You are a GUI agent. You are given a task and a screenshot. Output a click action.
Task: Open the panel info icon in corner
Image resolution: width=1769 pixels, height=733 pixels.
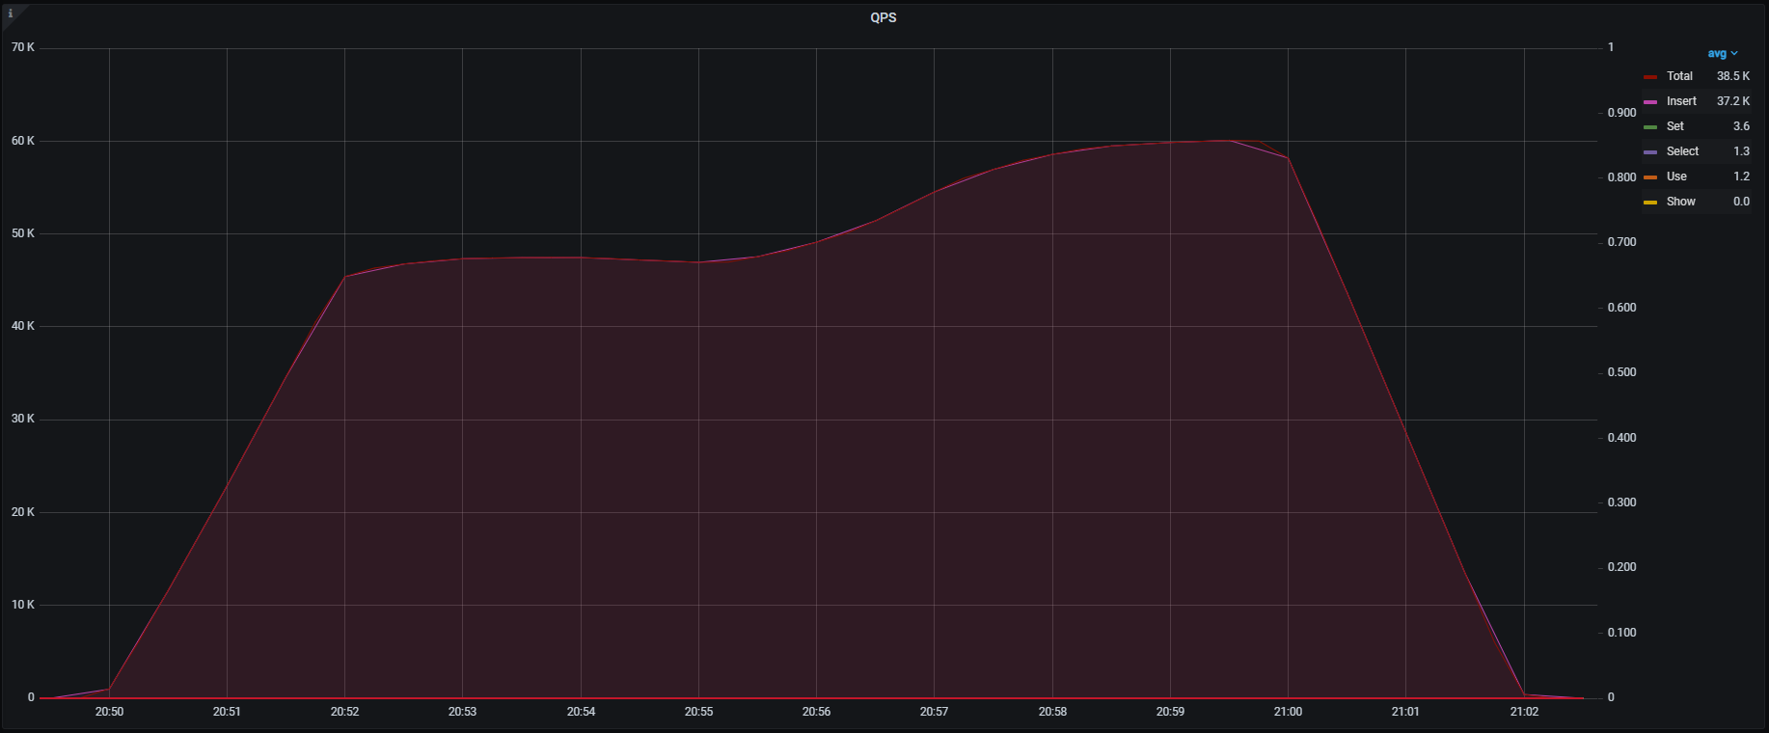tap(11, 14)
